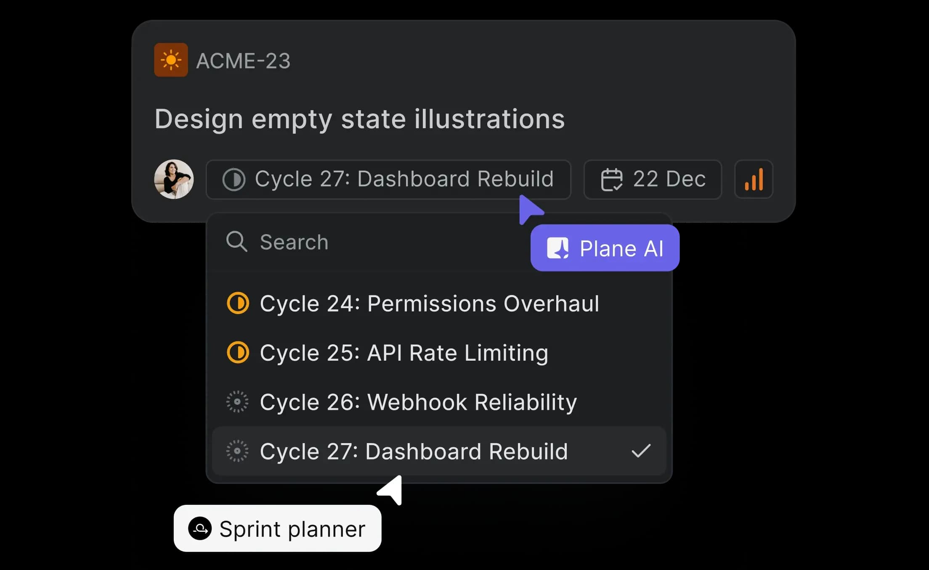Select Cycle 25: API Rate Limiting

point(404,353)
